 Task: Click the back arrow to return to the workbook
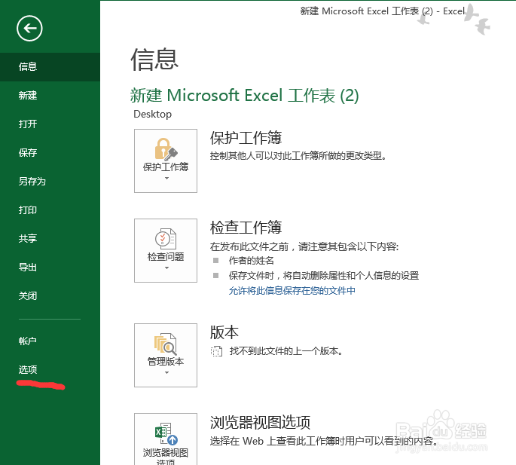29,29
